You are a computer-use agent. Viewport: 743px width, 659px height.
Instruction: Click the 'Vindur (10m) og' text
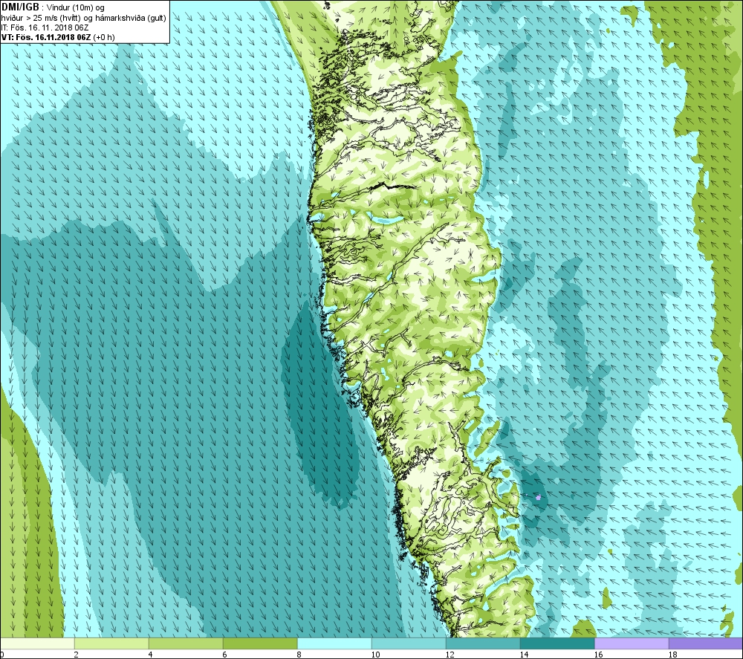(75, 7)
